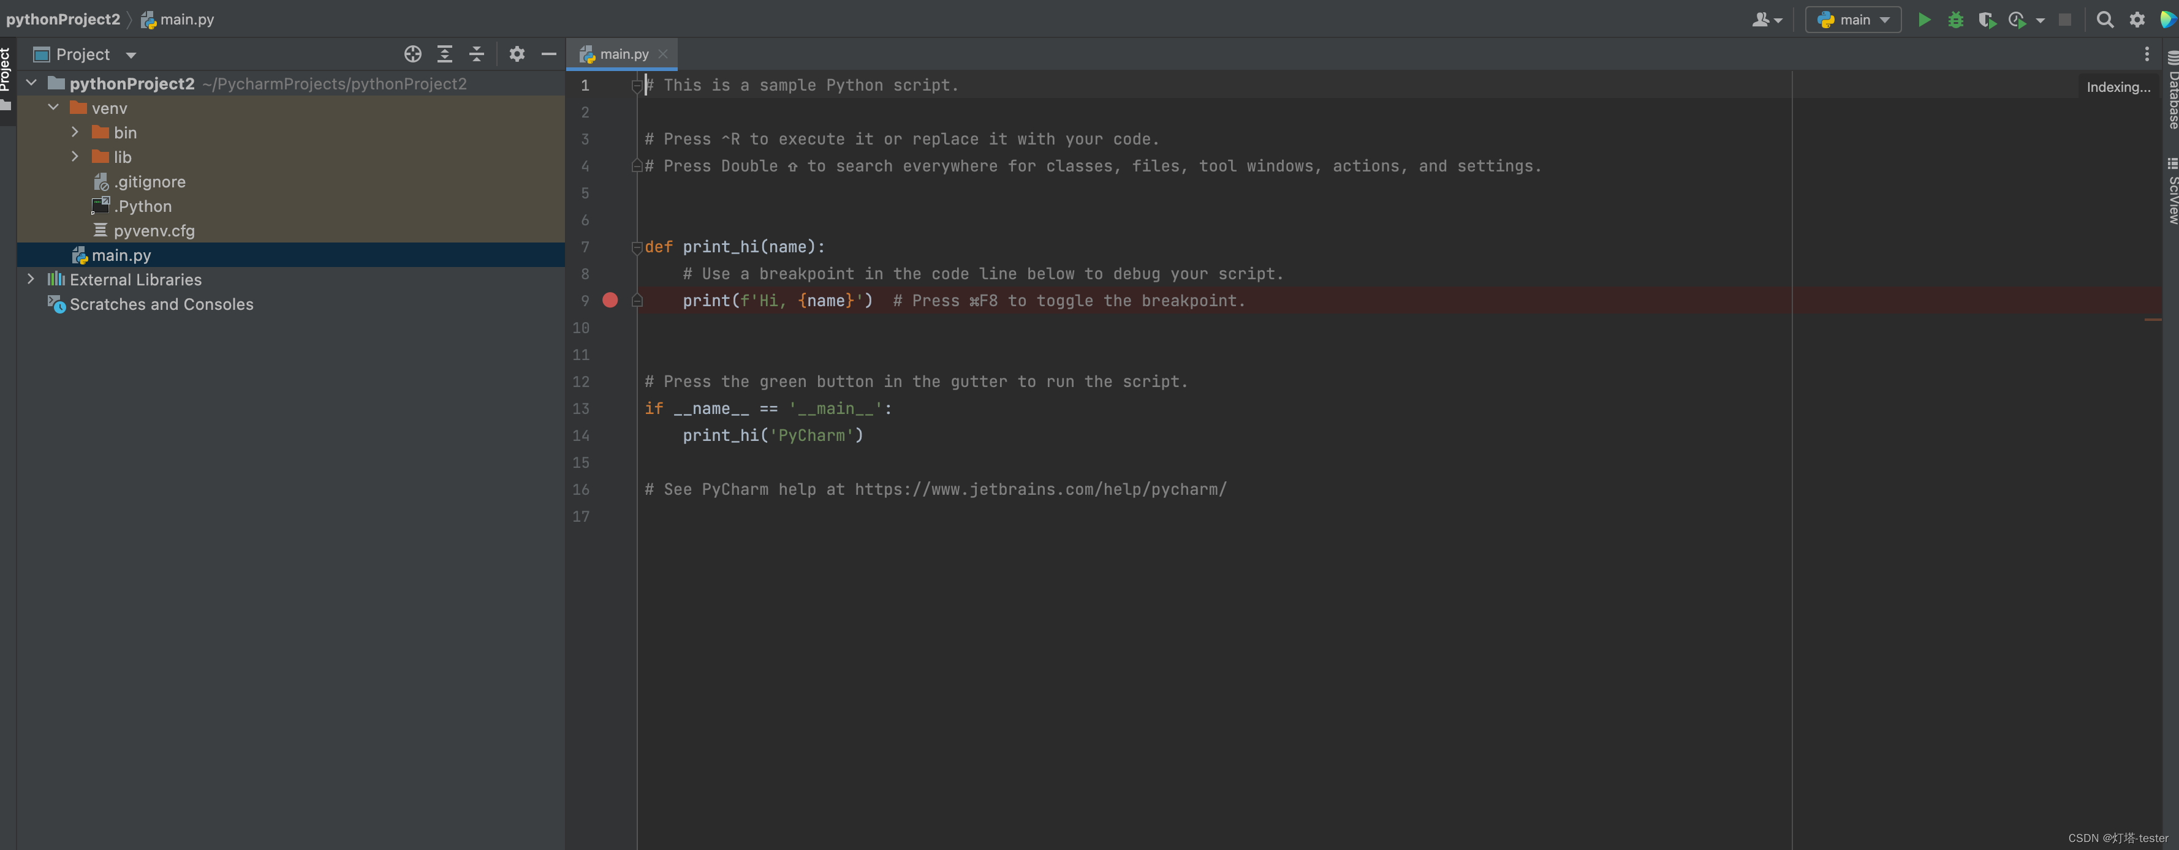Open the Project view type dropdown
The image size is (2179, 850).
click(x=131, y=55)
